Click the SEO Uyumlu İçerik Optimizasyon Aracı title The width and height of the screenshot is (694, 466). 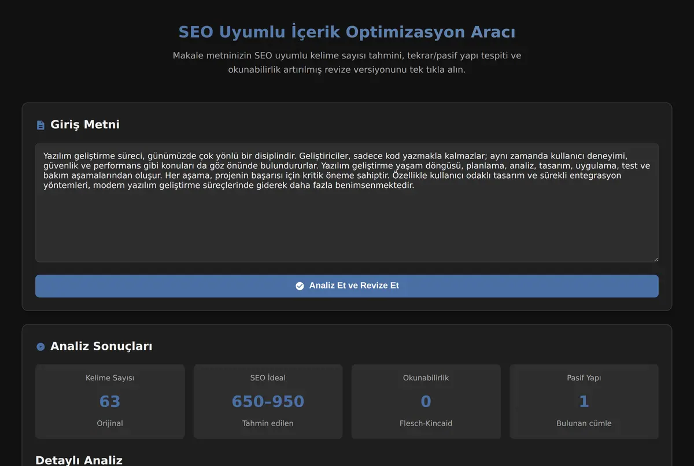[347, 32]
